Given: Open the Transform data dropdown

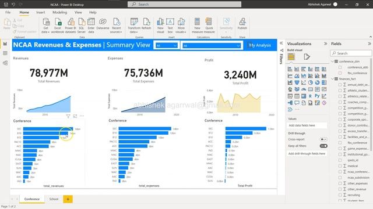Looking at the screenshot, I should [134, 26].
